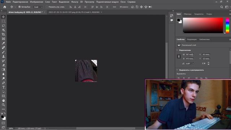The height and width of the screenshot is (130, 231).
Task: Select the Dodge tool
Action: [3, 78]
